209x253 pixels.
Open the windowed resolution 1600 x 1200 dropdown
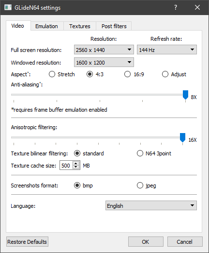pos(104,62)
